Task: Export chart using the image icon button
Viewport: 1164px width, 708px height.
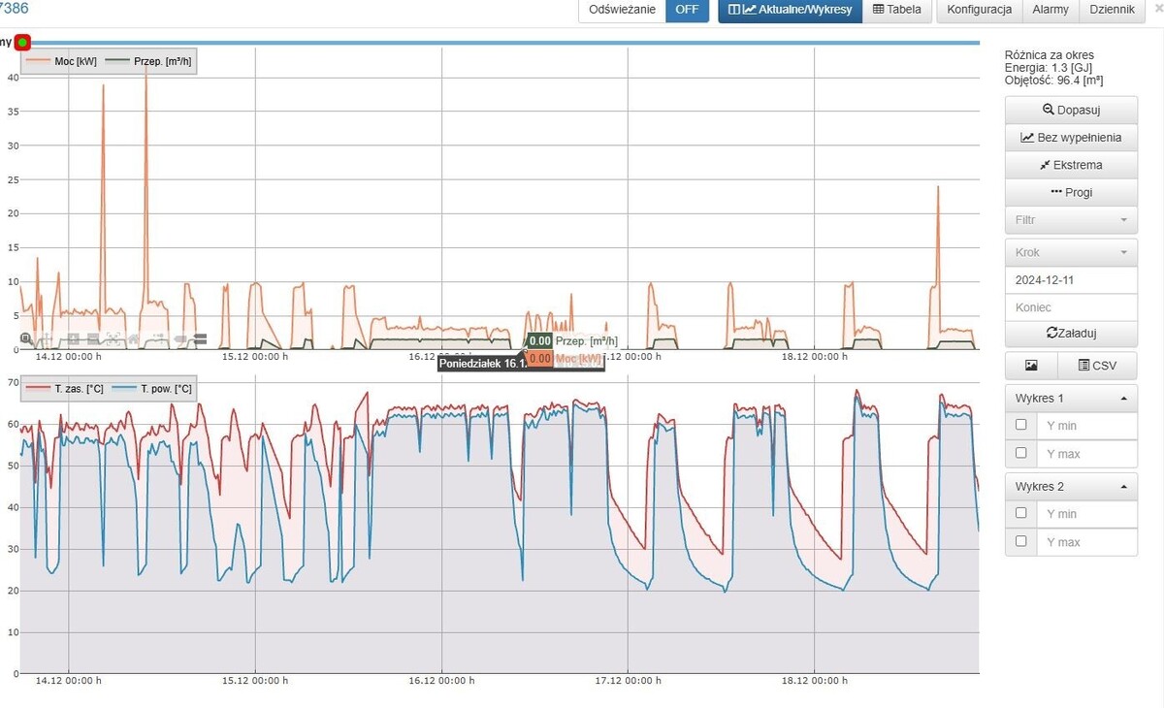Action: 1031,366
